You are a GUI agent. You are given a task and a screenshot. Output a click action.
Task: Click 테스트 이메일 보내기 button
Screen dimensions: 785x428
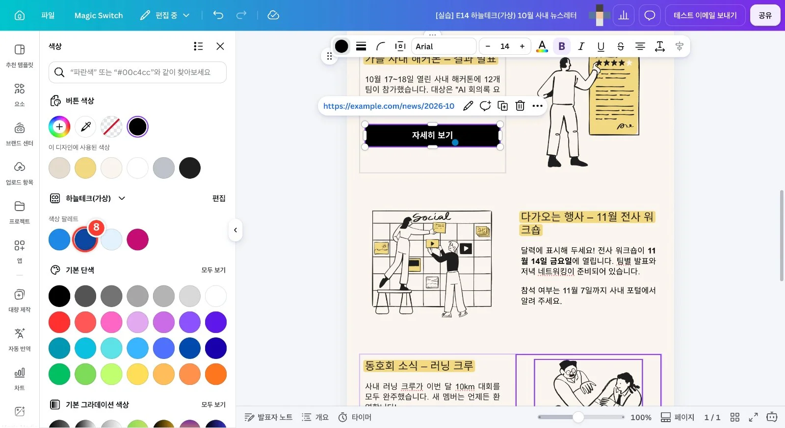(706, 15)
